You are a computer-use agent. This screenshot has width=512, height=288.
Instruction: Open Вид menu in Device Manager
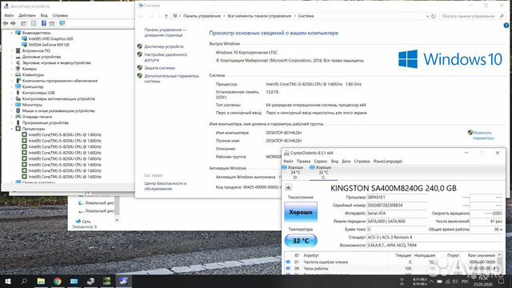pyautogui.click(x=44, y=15)
